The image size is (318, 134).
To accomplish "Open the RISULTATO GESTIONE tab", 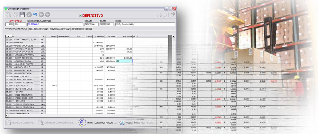I will [x=38, y=29].
